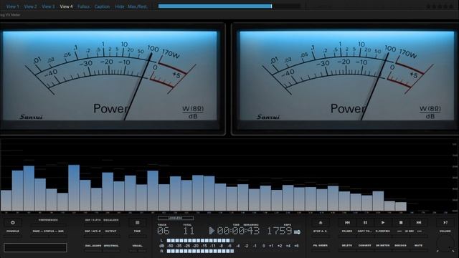Toggle the Status option
The image size is (459, 258).
[49, 231]
